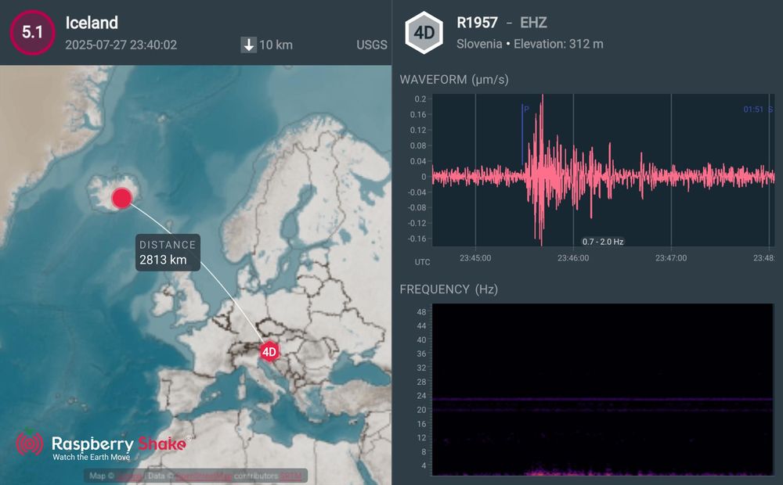Click the -0.16 amplitude axis label
Image resolution: width=783 pixels, height=485 pixels.
pos(417,239)
